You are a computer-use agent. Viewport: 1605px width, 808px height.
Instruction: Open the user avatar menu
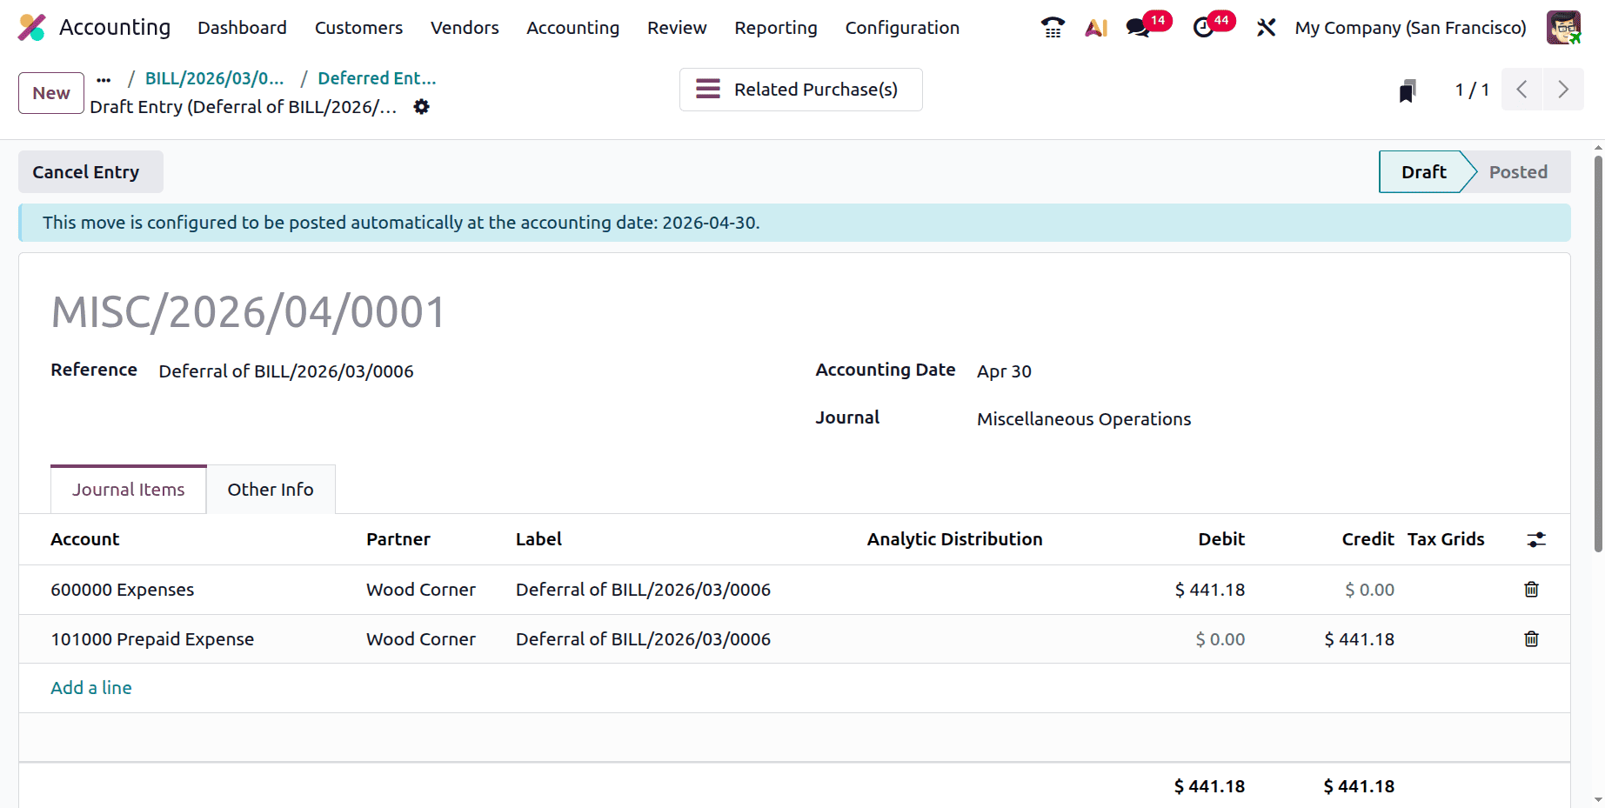tap(1563, 28)
